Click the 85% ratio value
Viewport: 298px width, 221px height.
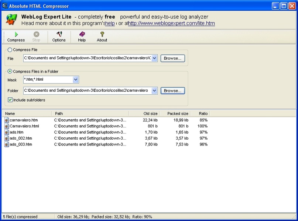coord(203,120)
